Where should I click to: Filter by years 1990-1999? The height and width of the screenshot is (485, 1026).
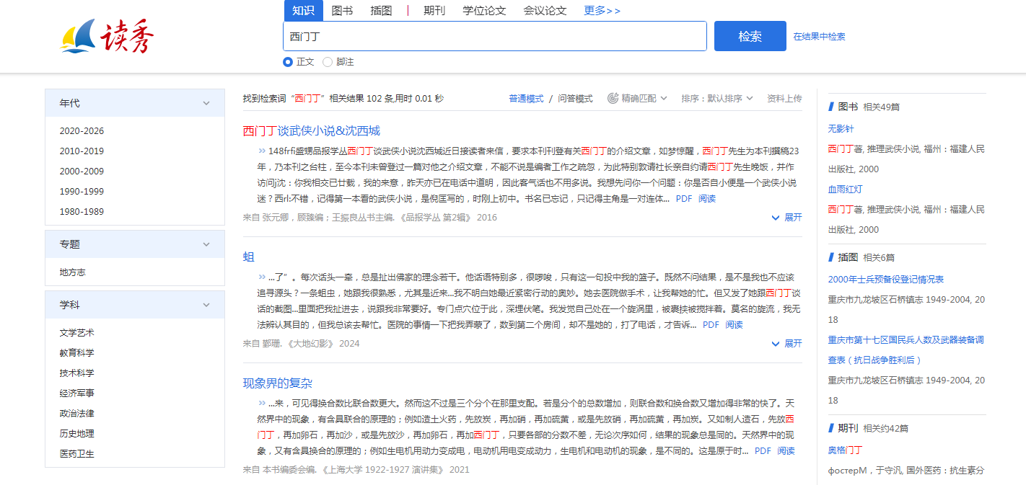82,192
